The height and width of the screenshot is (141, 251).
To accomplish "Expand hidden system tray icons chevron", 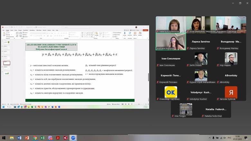I will point(210,138).
